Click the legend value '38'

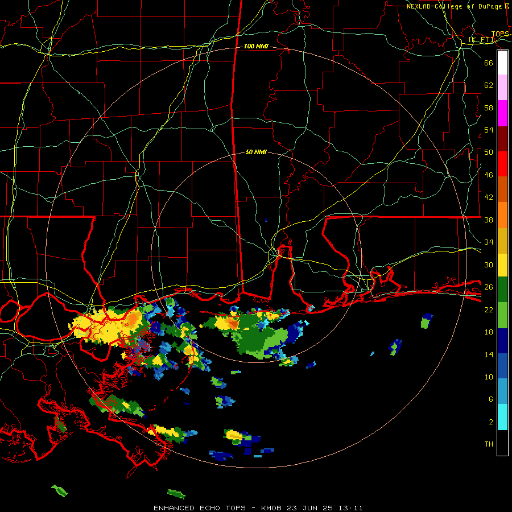coord(489,220)
